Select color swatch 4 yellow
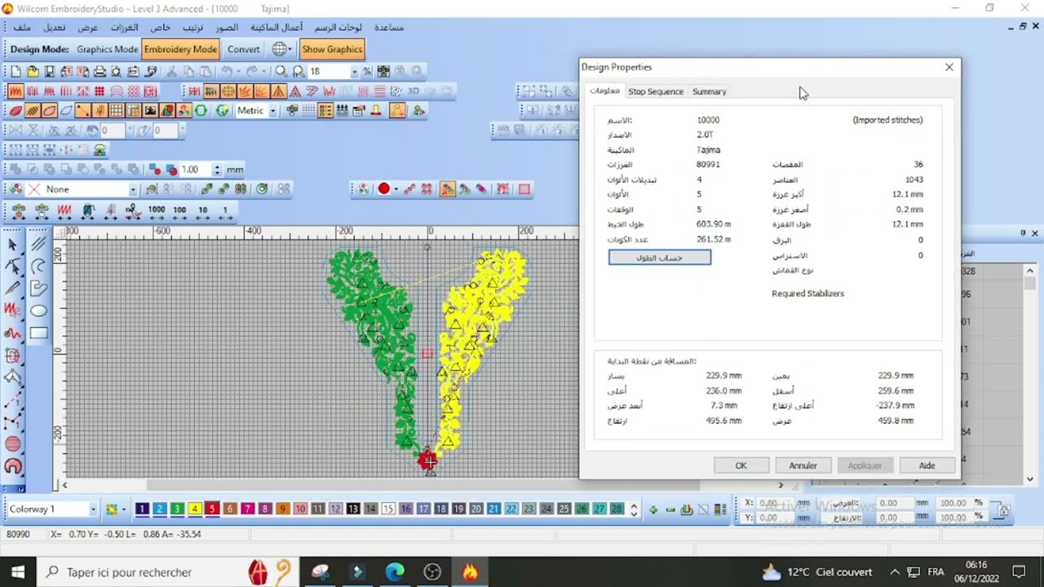The image size is (1044, 587). click(x=194, y=509)
